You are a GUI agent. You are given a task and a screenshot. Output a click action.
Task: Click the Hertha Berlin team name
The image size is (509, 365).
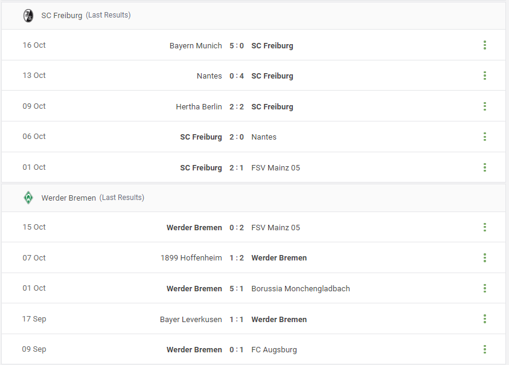click(199, 106)
